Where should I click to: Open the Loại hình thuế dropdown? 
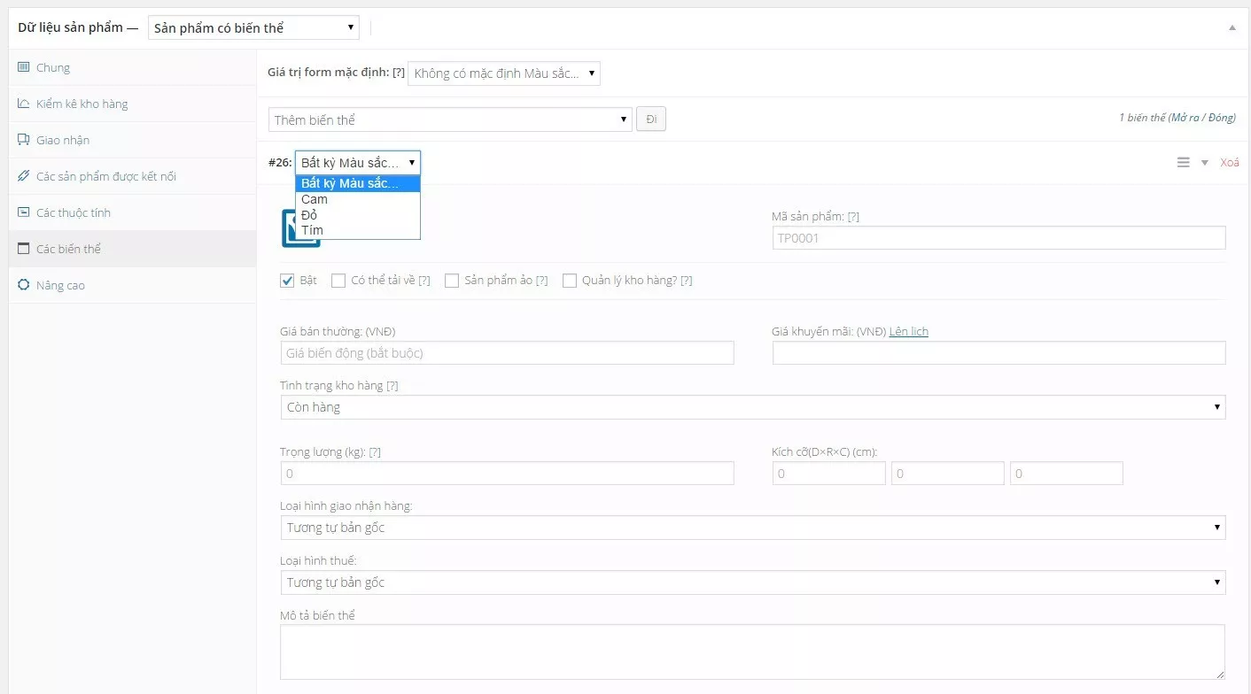point(752,582)
